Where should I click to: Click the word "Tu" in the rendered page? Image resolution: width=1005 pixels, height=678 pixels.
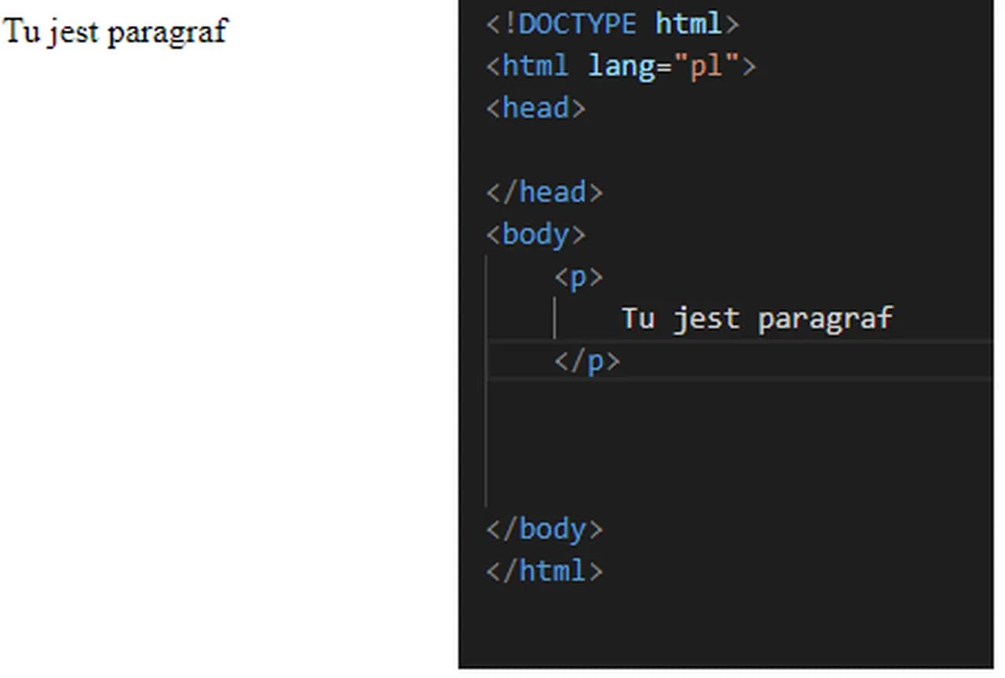[21, 31]
